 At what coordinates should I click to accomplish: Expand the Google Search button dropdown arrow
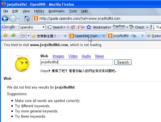65,27
